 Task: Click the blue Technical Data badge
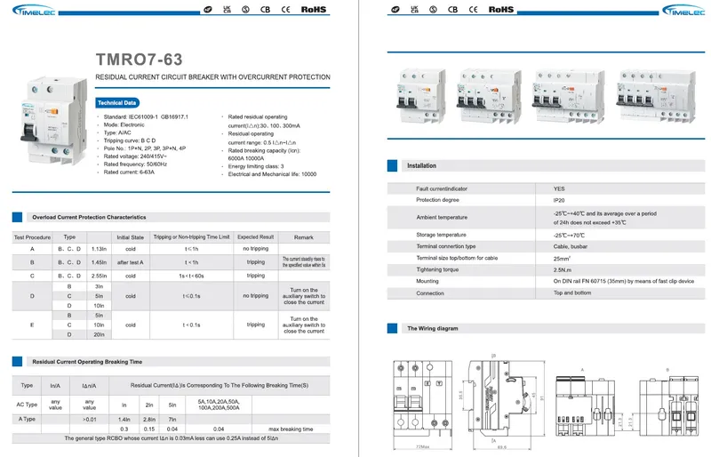pyautogui.click(x=117, y=103)
